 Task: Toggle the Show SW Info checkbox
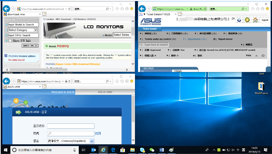(10, 41)
